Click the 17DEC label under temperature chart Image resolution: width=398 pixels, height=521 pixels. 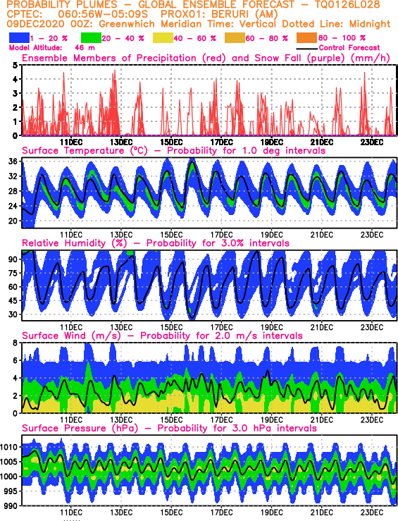click(221, 235)
